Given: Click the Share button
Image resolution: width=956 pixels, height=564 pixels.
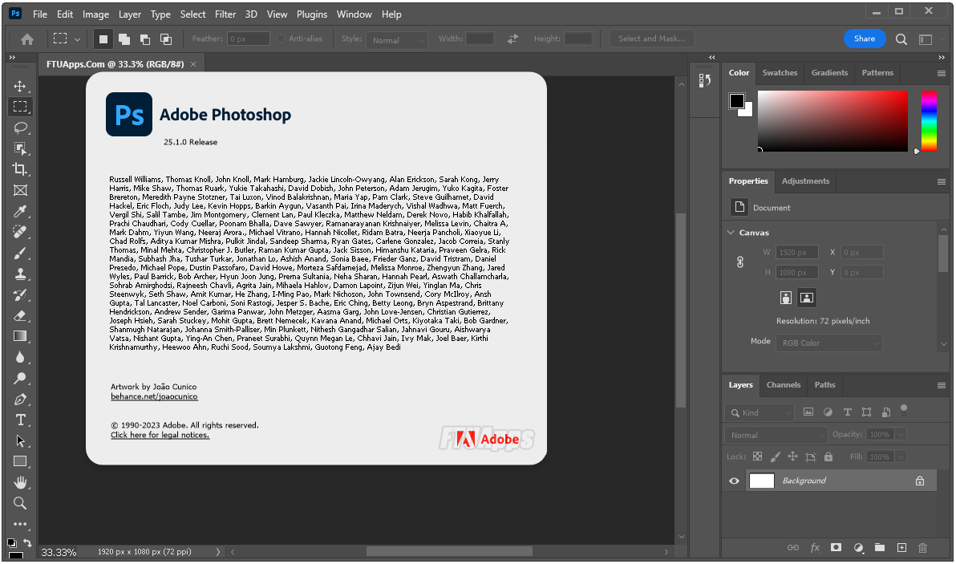Looking at the screenshot, I should pos(864,39).
